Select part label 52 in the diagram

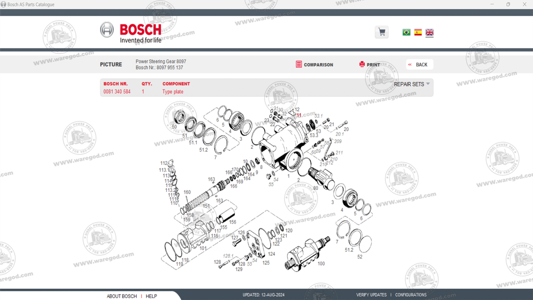pyautogui.click(x=360, y=257)
